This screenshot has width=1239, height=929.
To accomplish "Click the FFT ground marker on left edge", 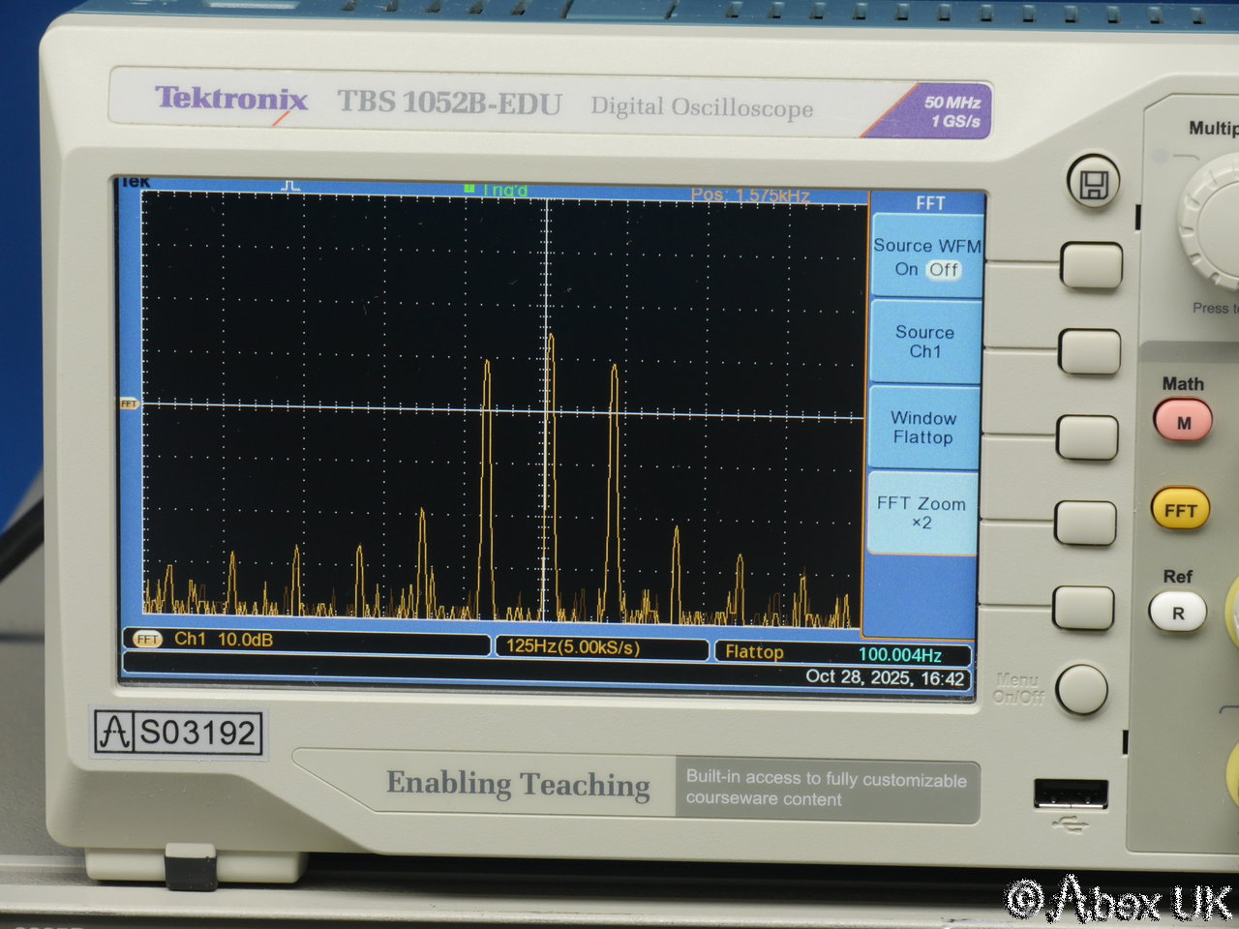I will pyautogui.click(x=129, y=404).
